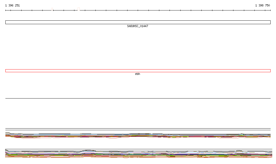Click the ebh gene label

click(137, 74)
